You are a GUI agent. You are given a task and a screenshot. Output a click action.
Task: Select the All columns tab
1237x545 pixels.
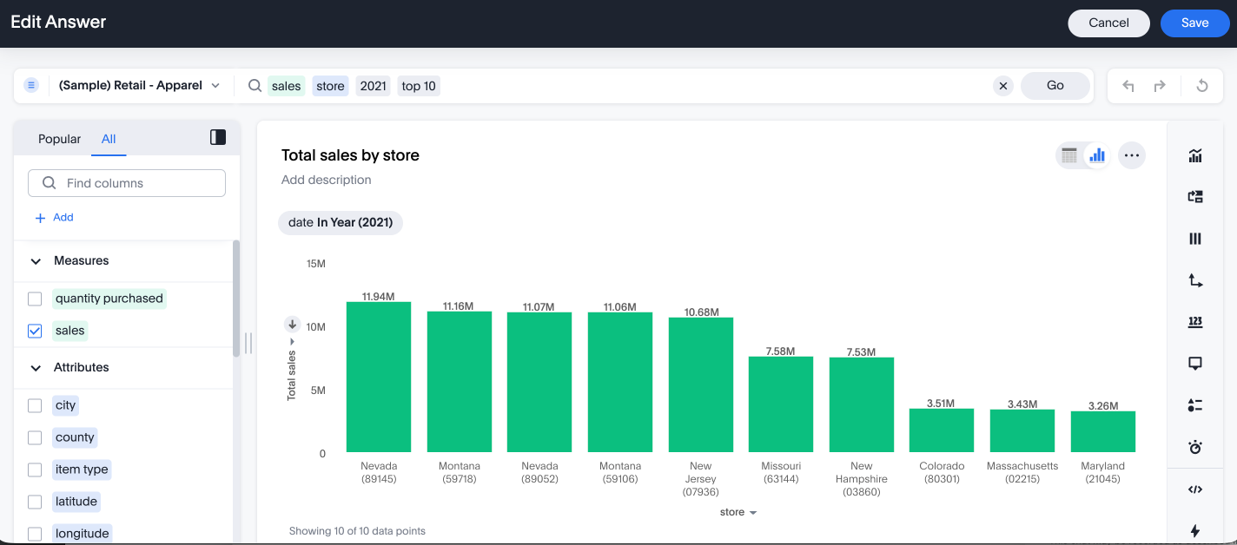point(109,139)
